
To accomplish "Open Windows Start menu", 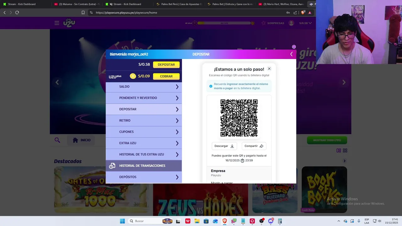I will [122, 221].
